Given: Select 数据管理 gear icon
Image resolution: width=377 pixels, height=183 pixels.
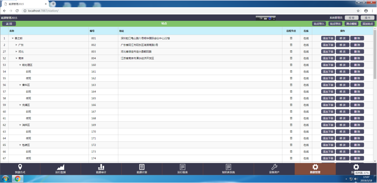Looking at the screenshot, I should point(315,167).
